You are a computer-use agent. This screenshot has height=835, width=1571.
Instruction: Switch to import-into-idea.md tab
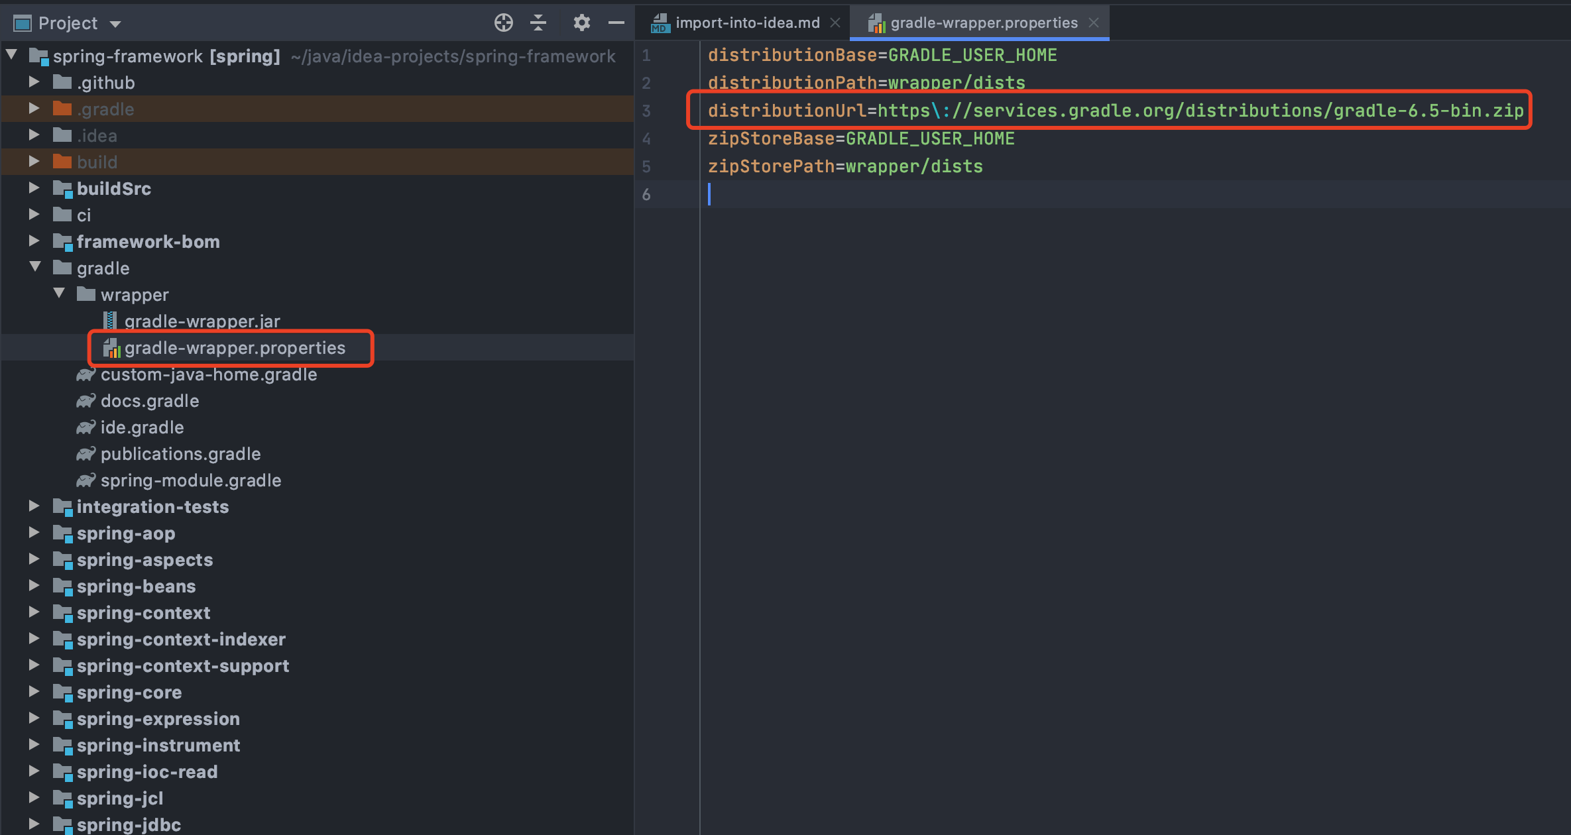pos(746,23)
